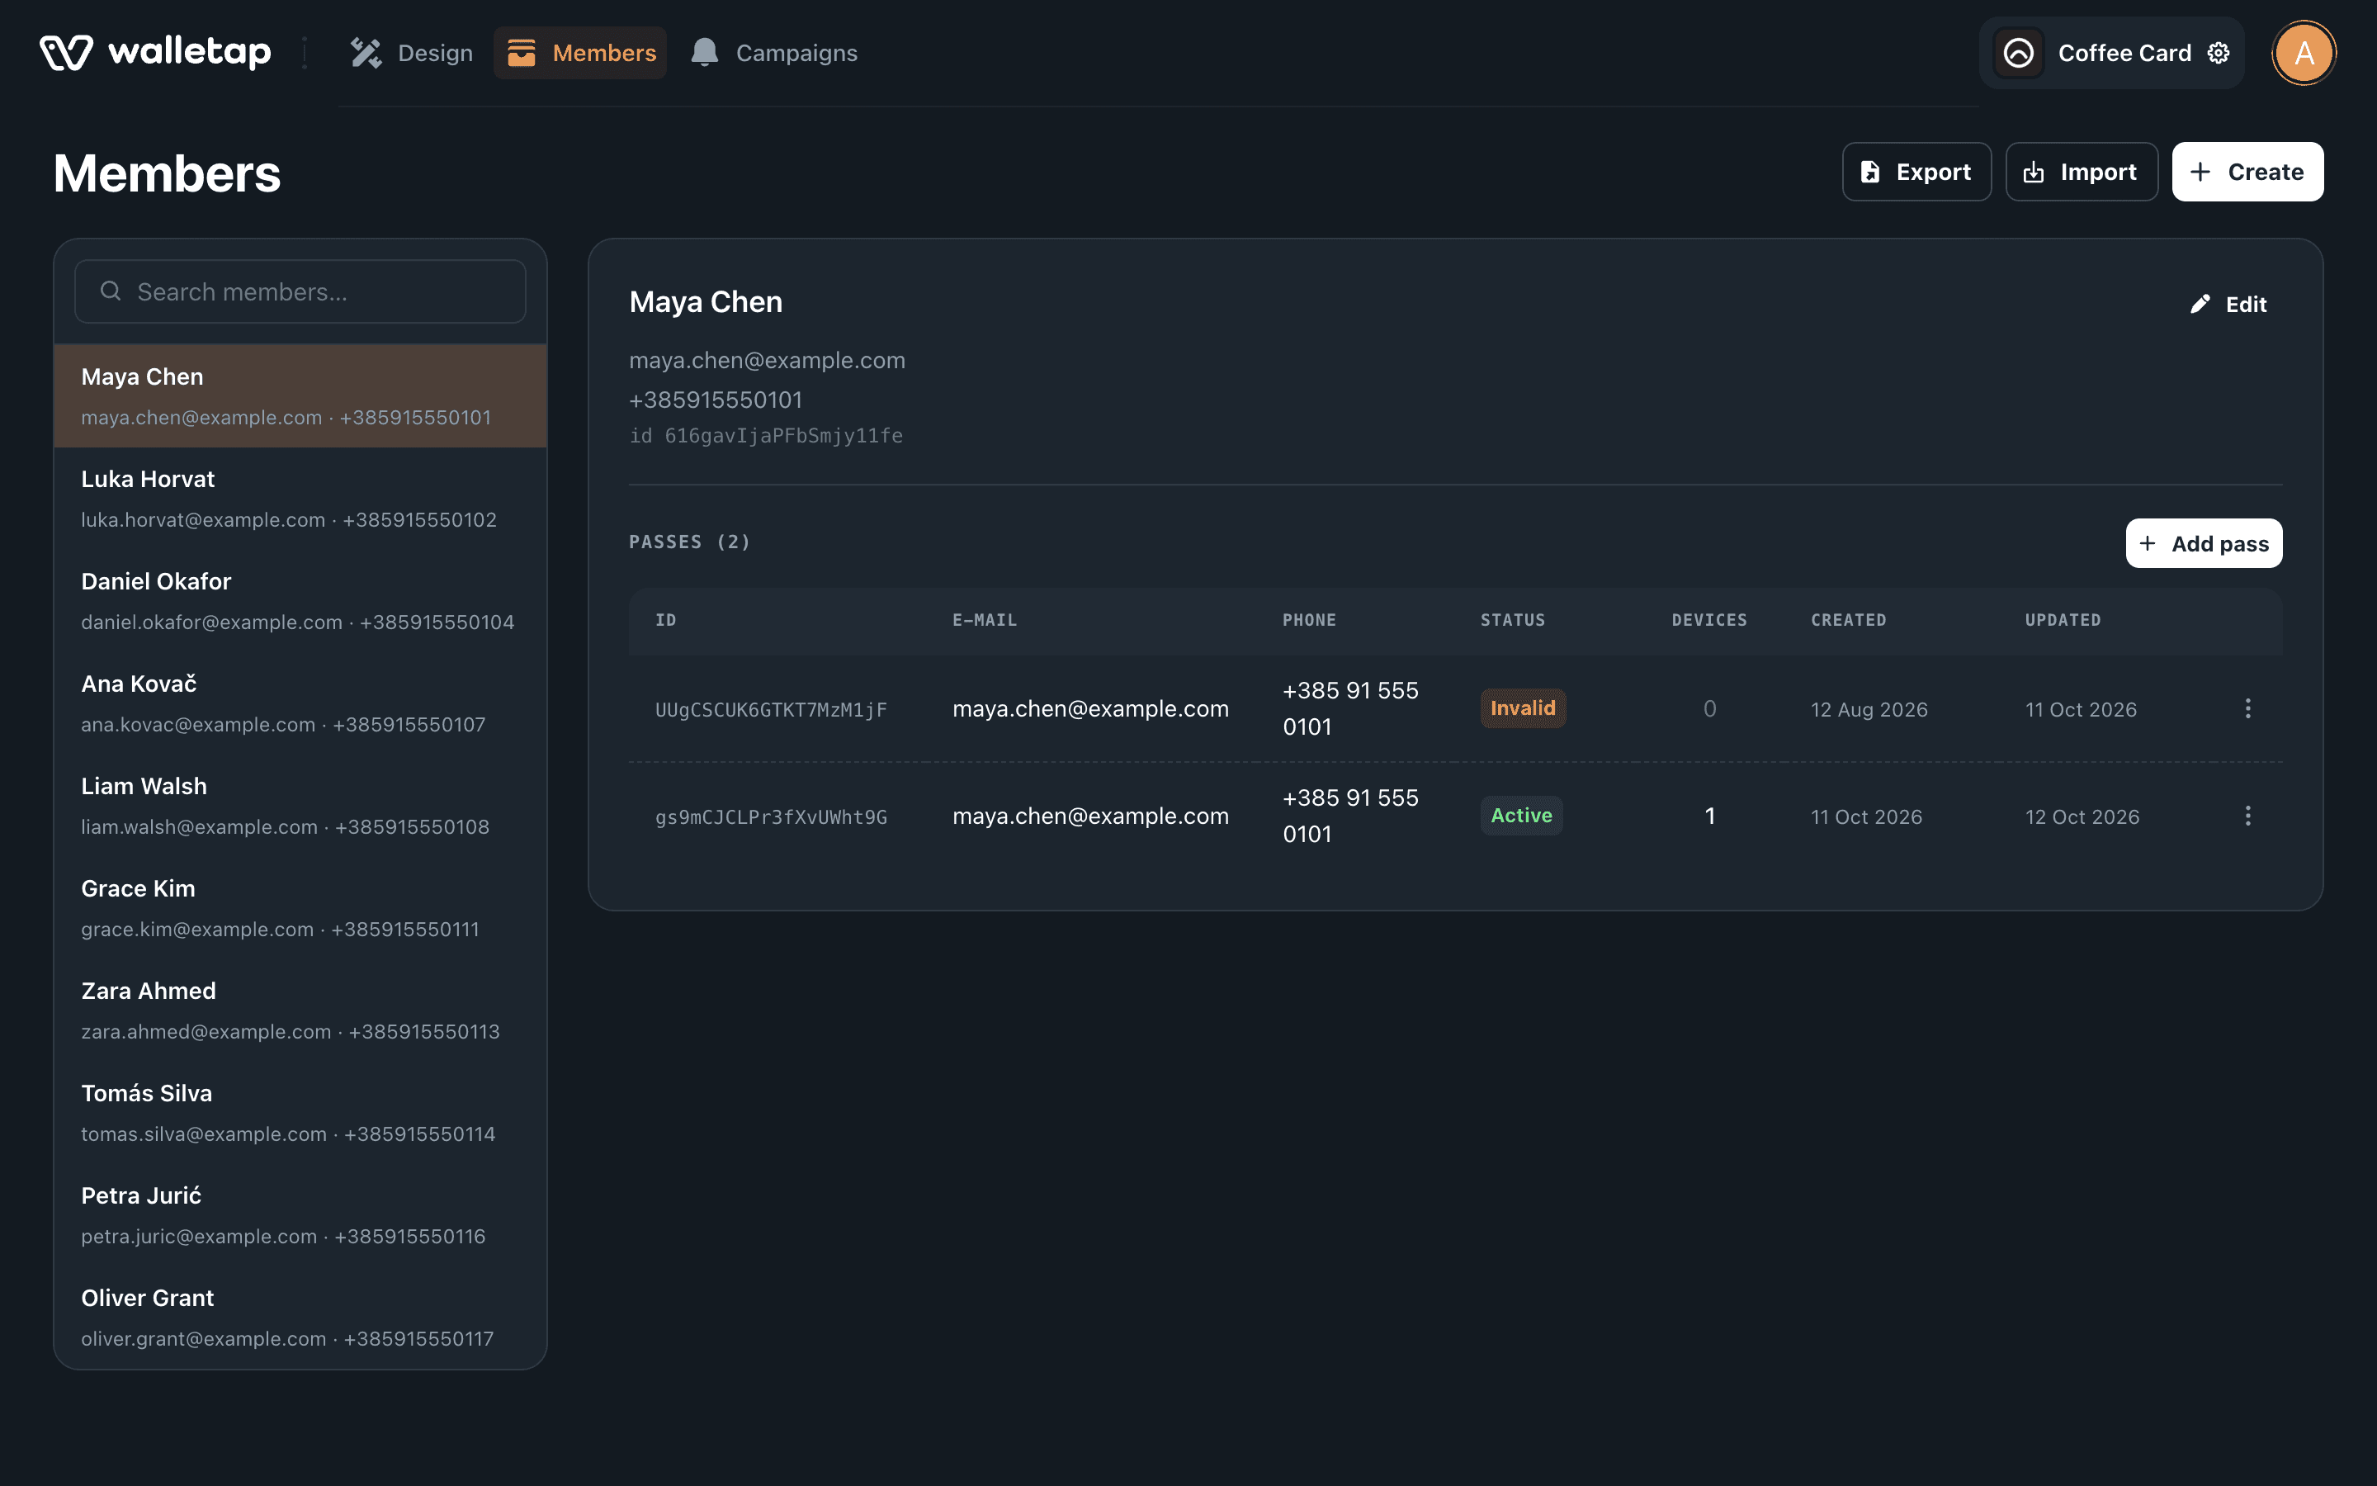Focus the Search members field
2377x1486 pixels.
[x=300, y=292]
